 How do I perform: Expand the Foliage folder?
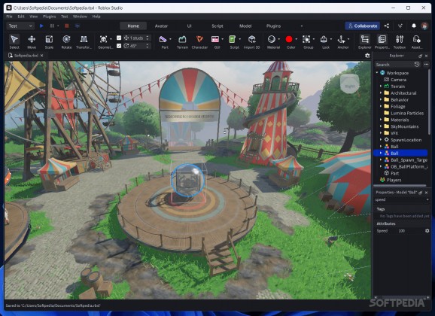[381, 106]
